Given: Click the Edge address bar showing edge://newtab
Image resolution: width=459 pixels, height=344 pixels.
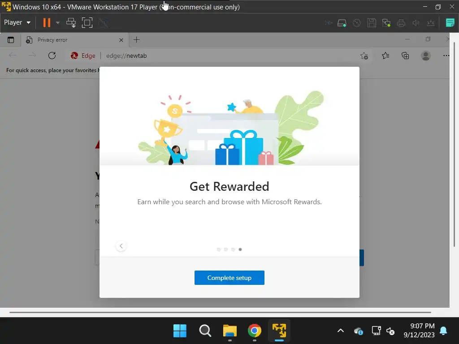Looking at the screenshot, I should coord(211,56).
